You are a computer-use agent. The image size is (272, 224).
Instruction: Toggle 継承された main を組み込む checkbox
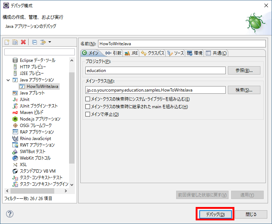(x=88, y=106)
